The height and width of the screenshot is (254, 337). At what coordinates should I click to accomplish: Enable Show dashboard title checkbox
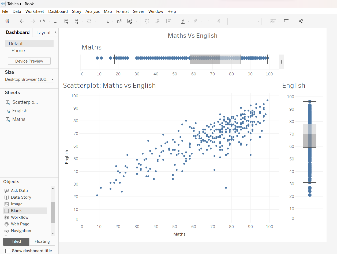point(8,251)
